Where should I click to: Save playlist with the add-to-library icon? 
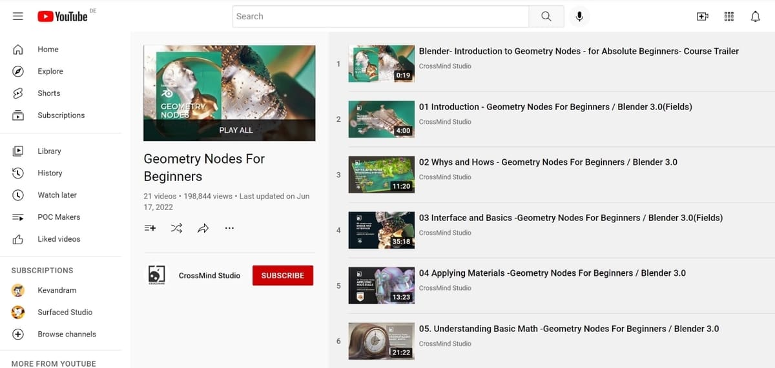tap(150, 228)
